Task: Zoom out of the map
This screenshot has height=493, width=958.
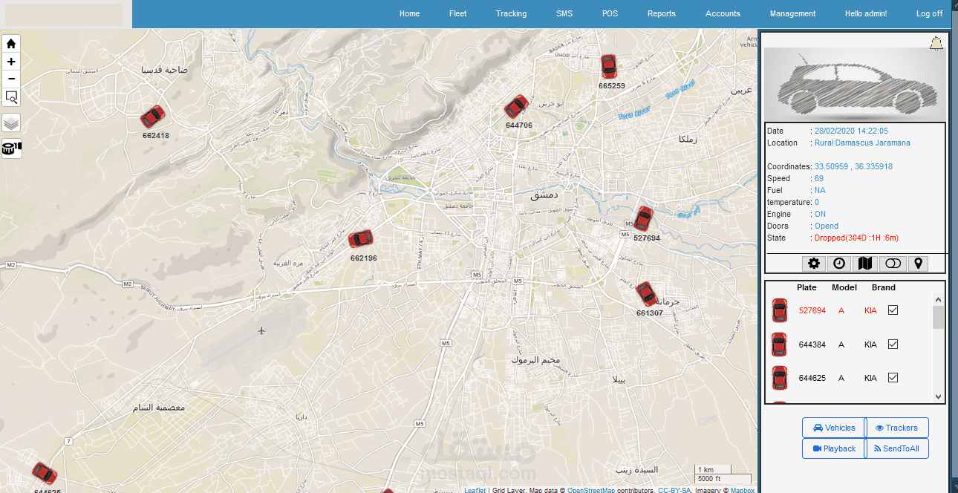Action: 11,79
